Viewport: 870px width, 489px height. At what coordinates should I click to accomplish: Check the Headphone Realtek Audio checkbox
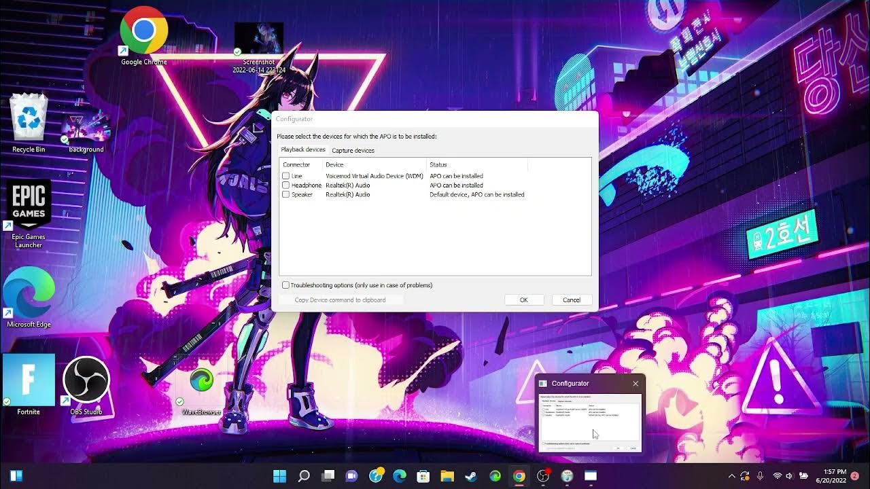pyautogui.click(x=286, y=185)
